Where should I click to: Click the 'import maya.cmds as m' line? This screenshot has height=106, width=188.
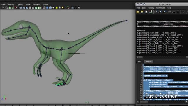click(155, 76)
